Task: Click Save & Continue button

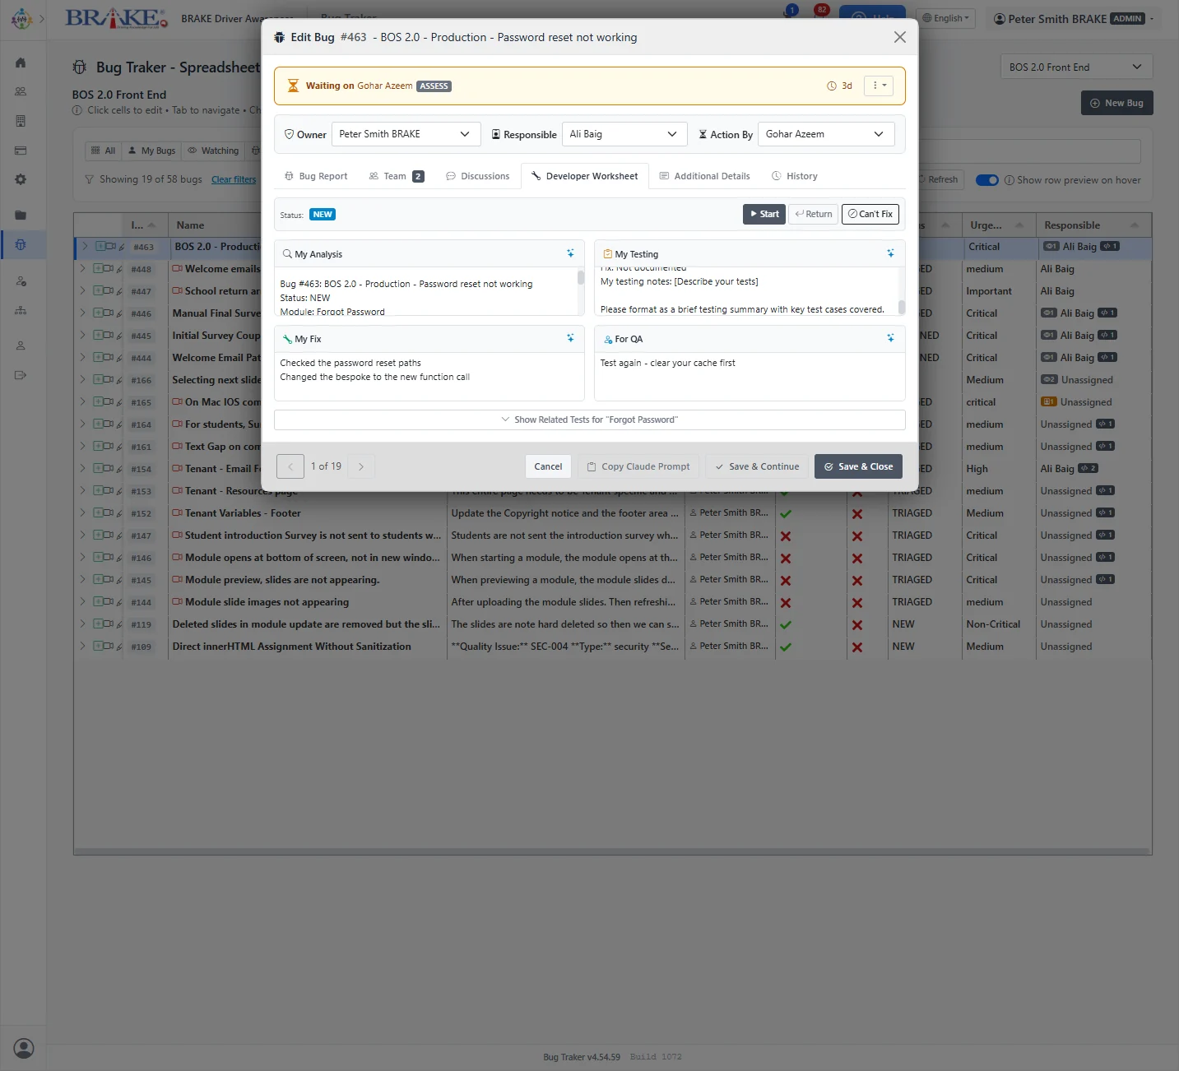Action: click(757, 466)
